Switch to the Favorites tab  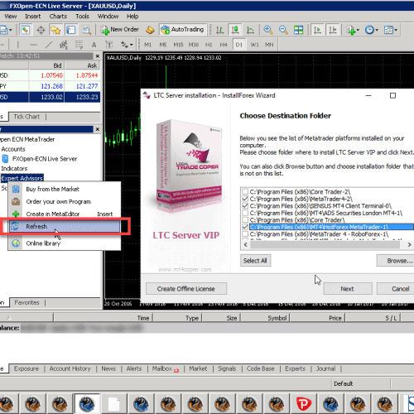26,302
